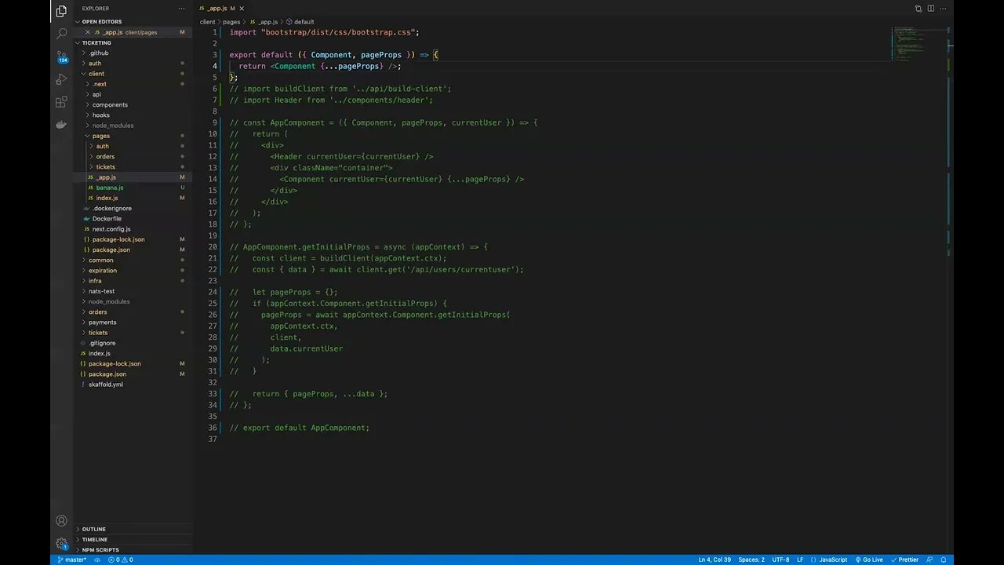Open Explorer more actions ellipsis

point(182,9)
